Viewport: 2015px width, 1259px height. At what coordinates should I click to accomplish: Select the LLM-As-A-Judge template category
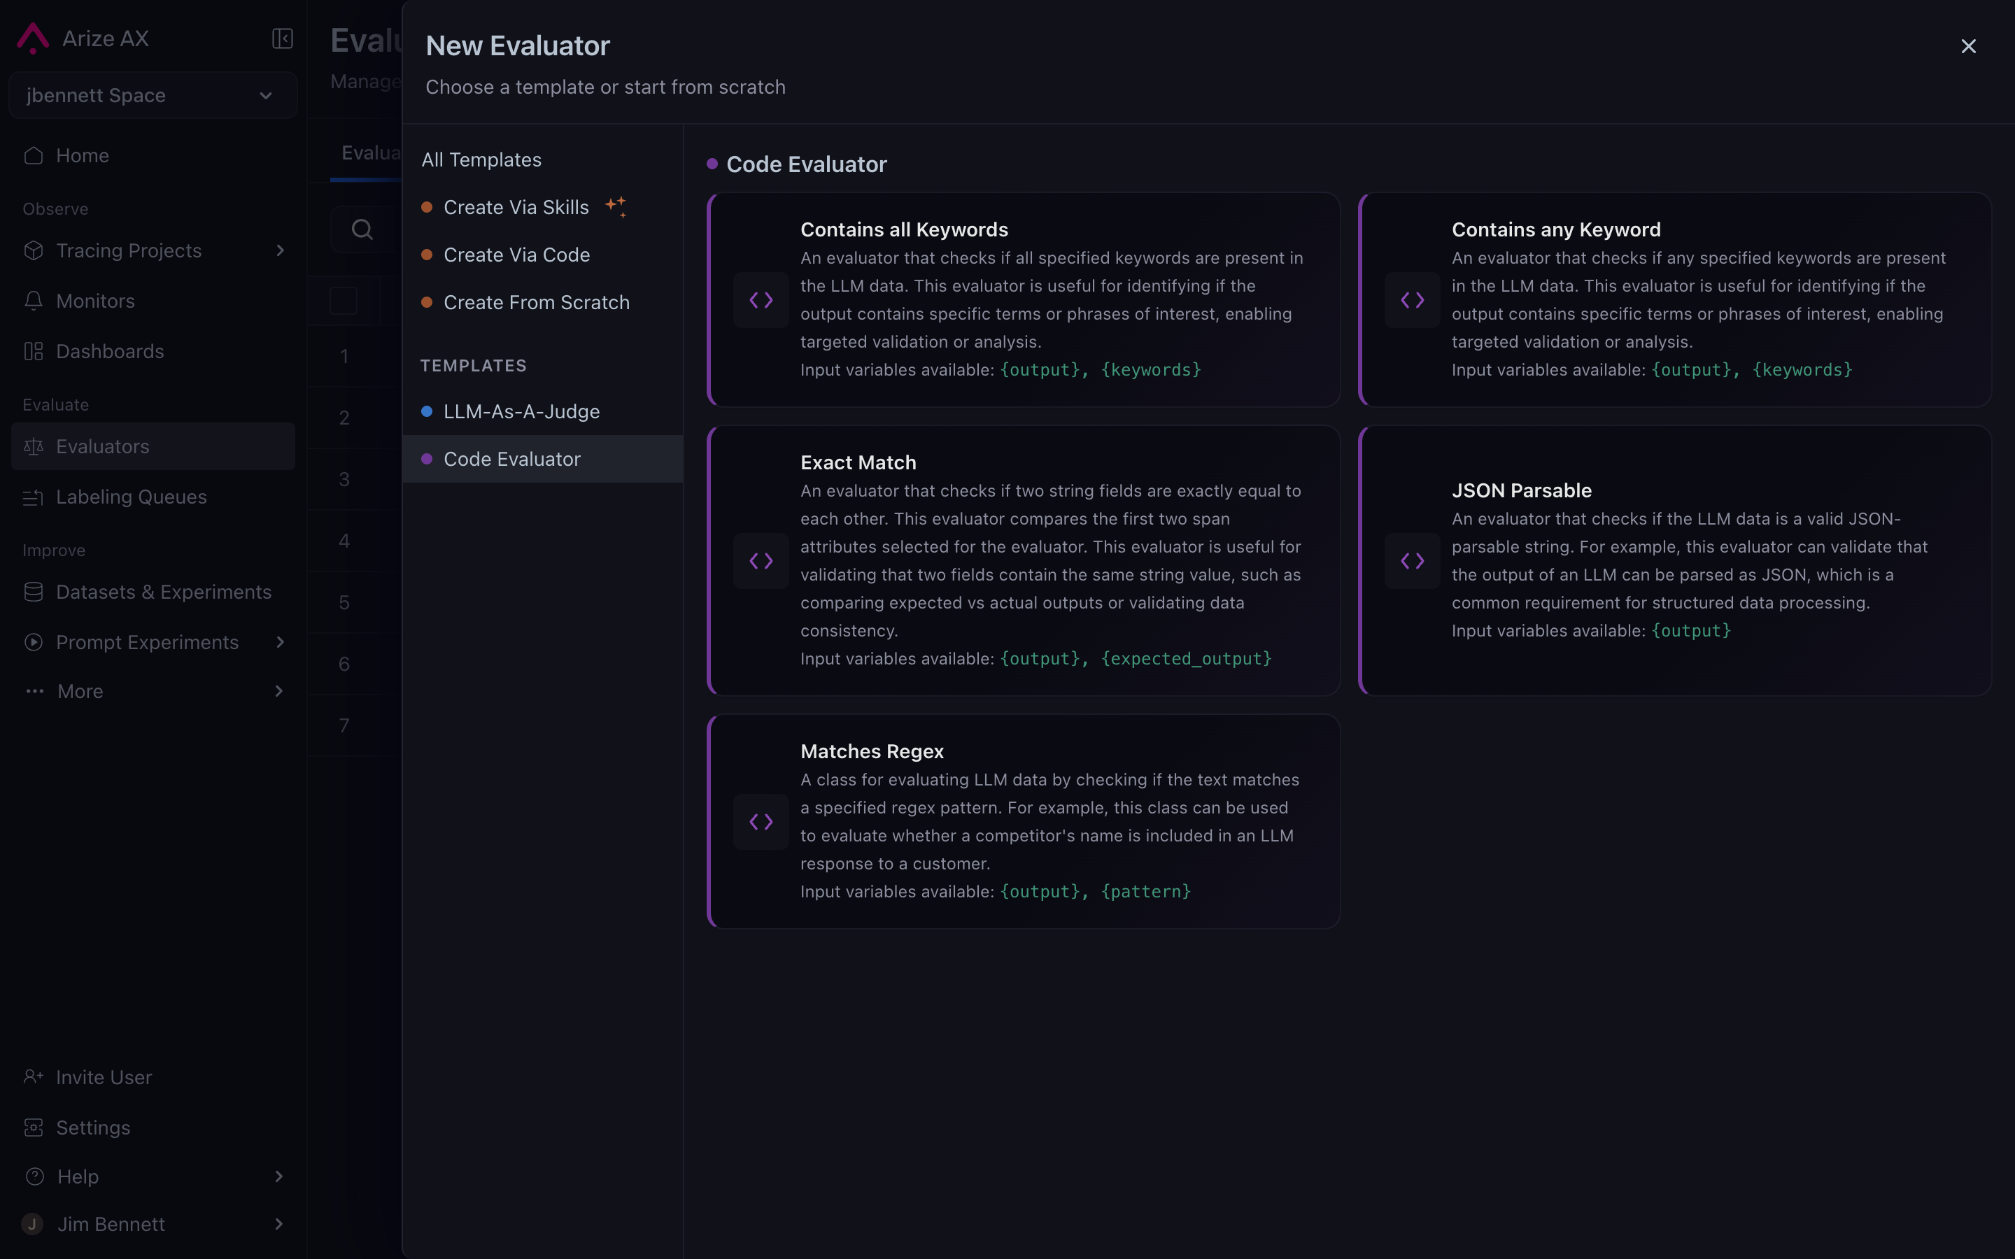coord(542,411)
